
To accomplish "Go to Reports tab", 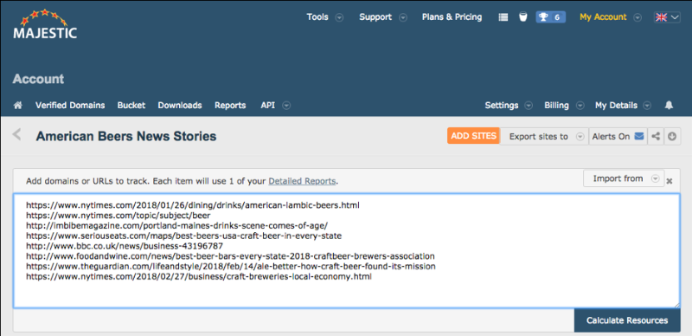I will (x=230, y=106).
